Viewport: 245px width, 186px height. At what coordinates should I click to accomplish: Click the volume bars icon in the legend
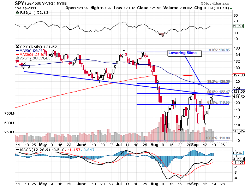point(18,58)
